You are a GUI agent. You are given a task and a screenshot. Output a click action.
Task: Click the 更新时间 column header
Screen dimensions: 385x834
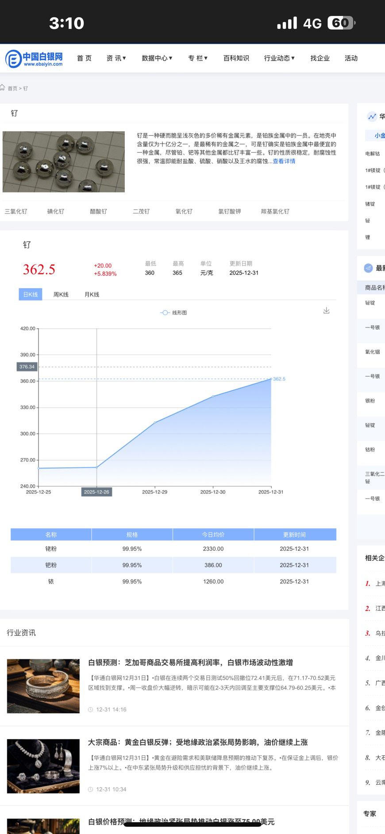click(x=295, y=534)
